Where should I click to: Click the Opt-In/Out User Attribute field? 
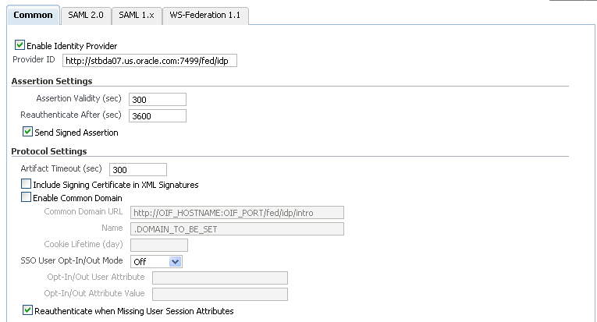[220, 278]
